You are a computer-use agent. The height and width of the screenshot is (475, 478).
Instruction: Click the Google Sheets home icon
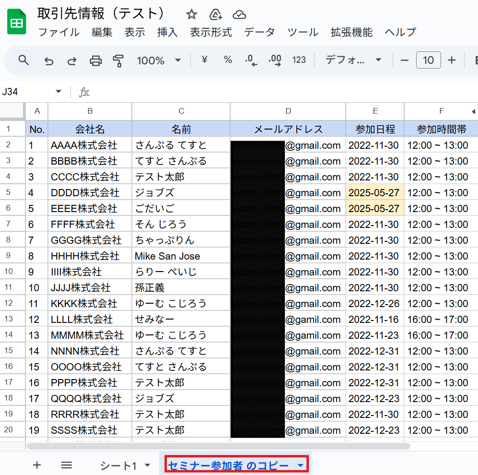[x=17, y=23]
